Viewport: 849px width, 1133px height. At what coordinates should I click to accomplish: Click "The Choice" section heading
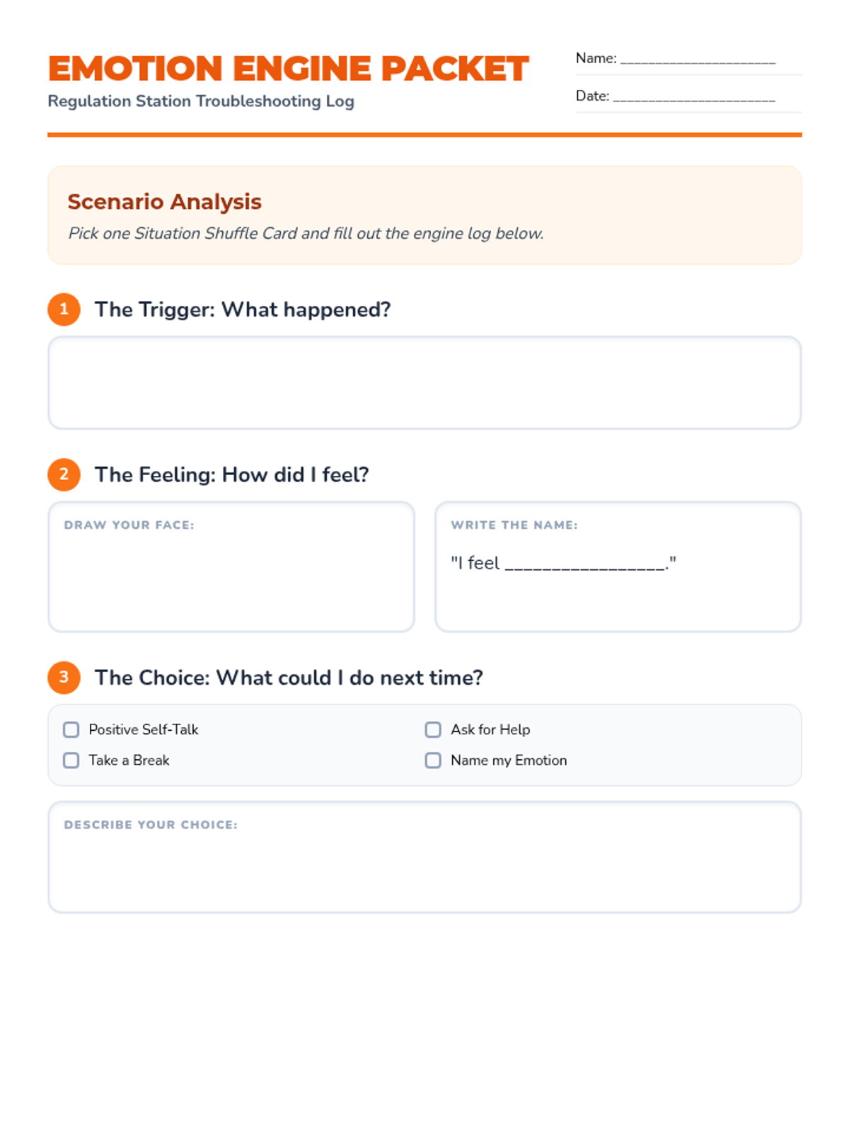pyautogui.click(x=289, y=678)
